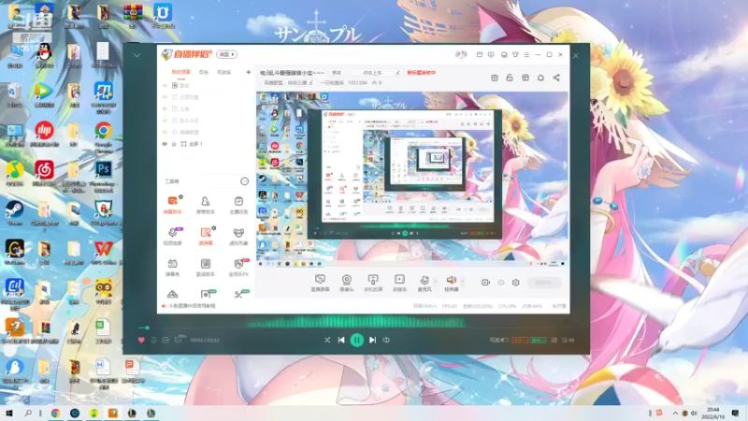Add a 多媒体 multimedia source
The image size is (748, 421).
click(x=399, y=283)
